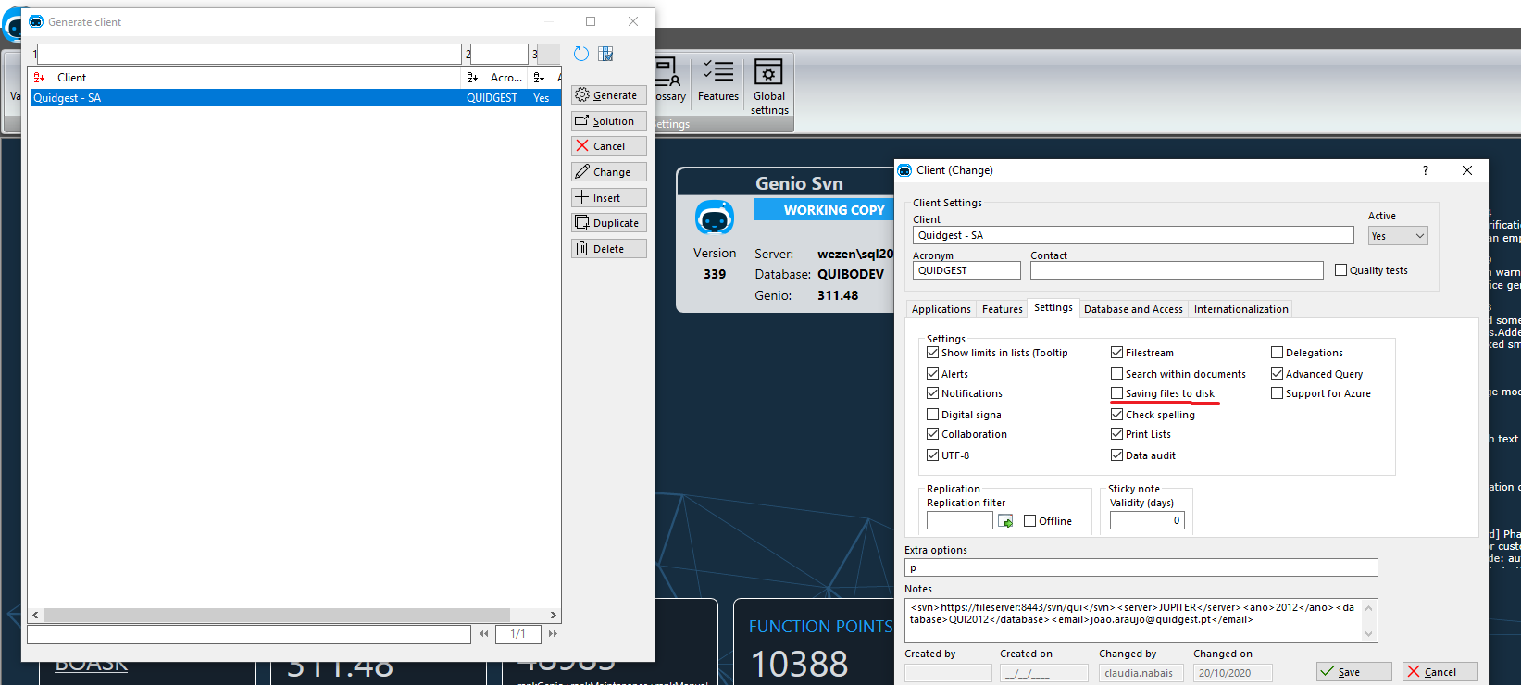Click the Client name field
1521x685 pixels.
[1134, 235]
